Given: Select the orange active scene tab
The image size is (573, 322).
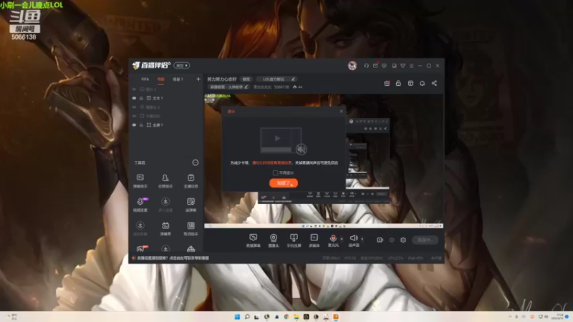Looking at the screenshot, I should 160,79.
